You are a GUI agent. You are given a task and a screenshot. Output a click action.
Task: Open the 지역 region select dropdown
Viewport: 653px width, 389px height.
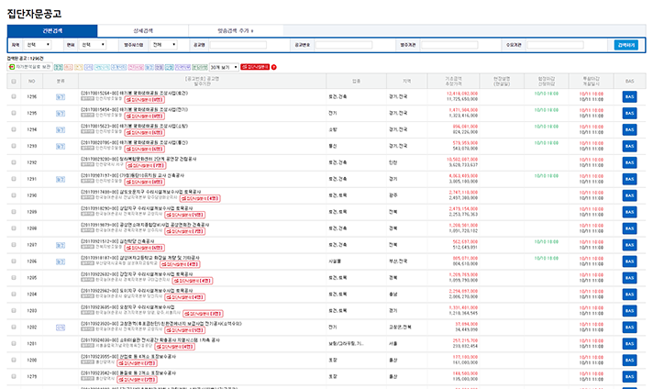click(38, 45)
